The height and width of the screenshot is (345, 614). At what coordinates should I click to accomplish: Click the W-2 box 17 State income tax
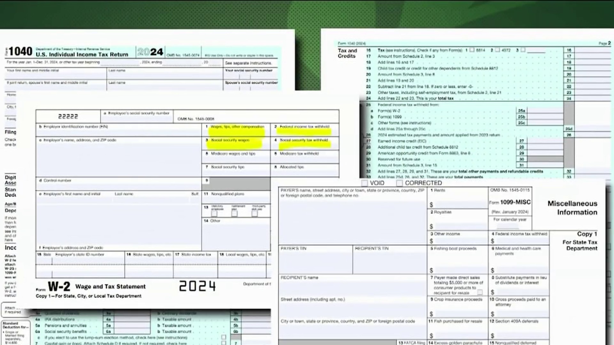[196, 264]
